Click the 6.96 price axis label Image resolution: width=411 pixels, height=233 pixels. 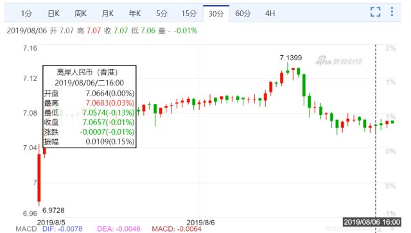tap(30, 214)
